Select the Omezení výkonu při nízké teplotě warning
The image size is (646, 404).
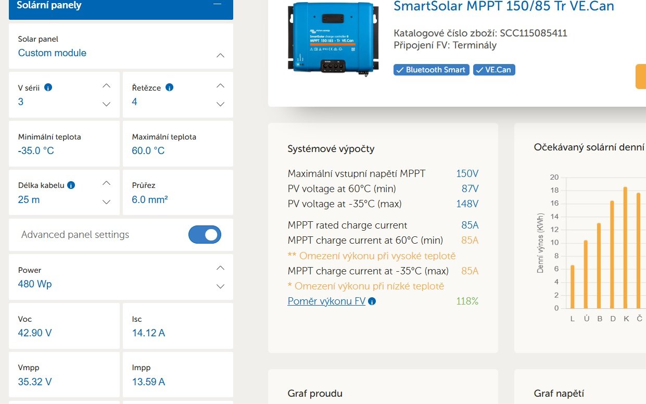366,286
